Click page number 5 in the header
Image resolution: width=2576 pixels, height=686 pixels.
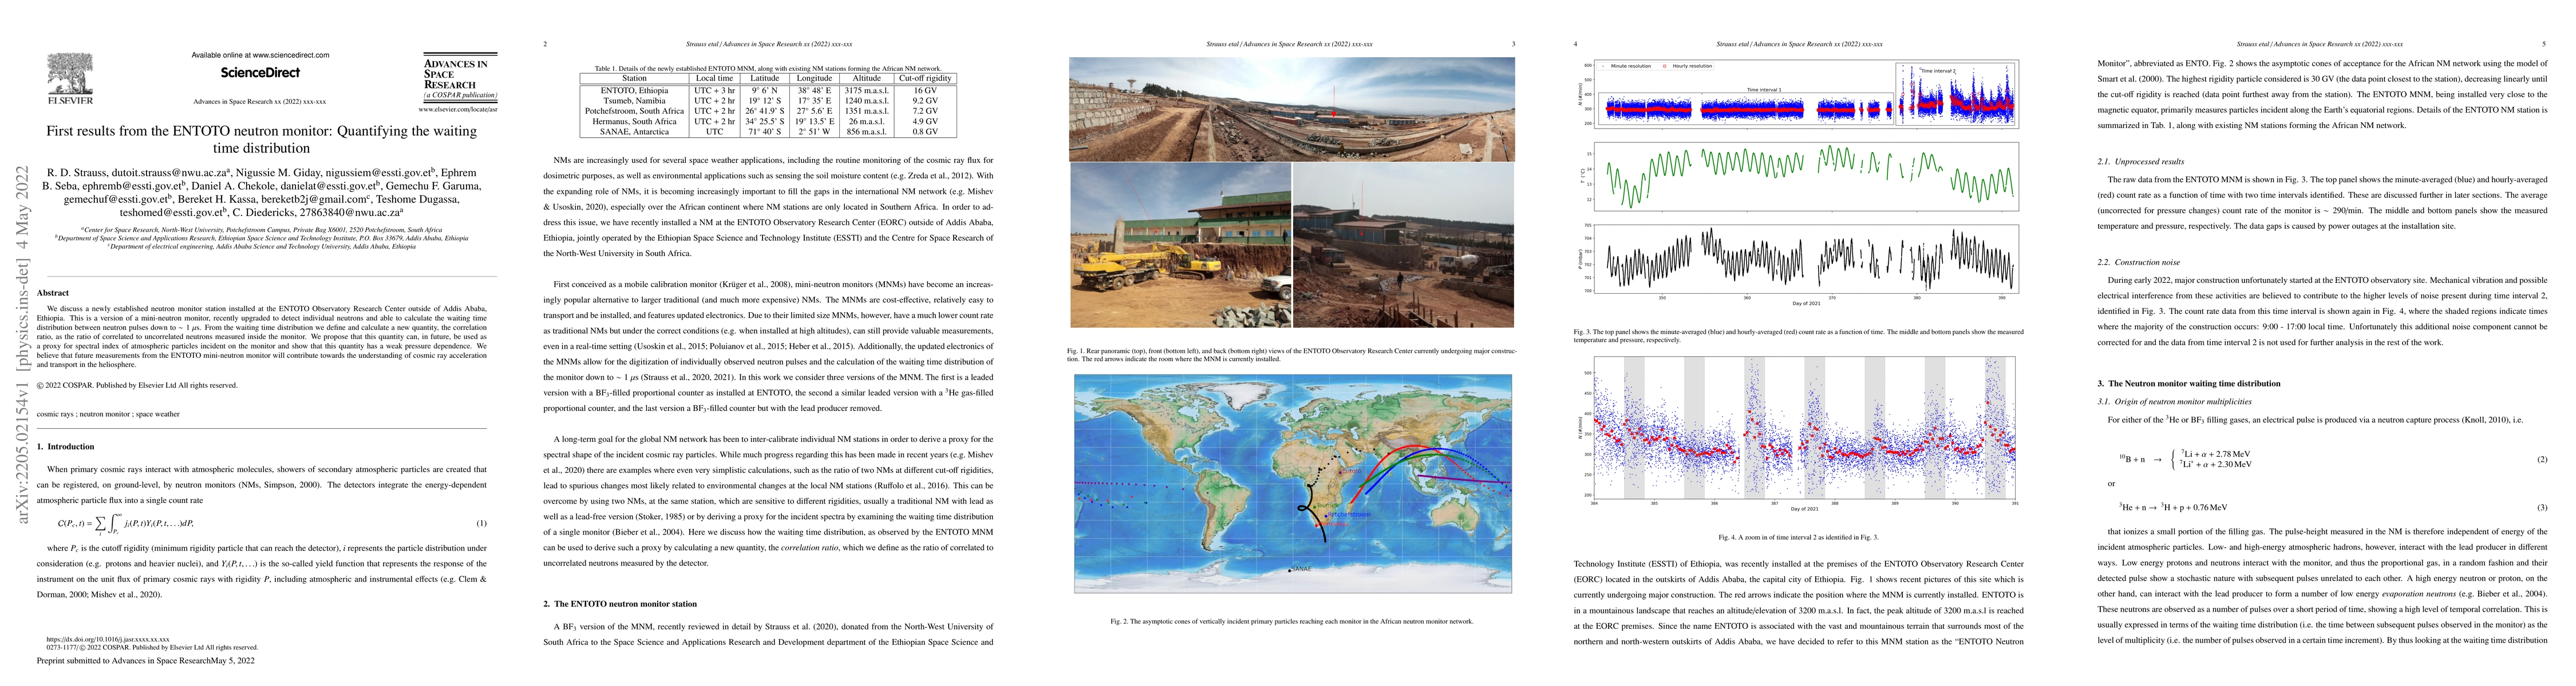[2543, 44]
